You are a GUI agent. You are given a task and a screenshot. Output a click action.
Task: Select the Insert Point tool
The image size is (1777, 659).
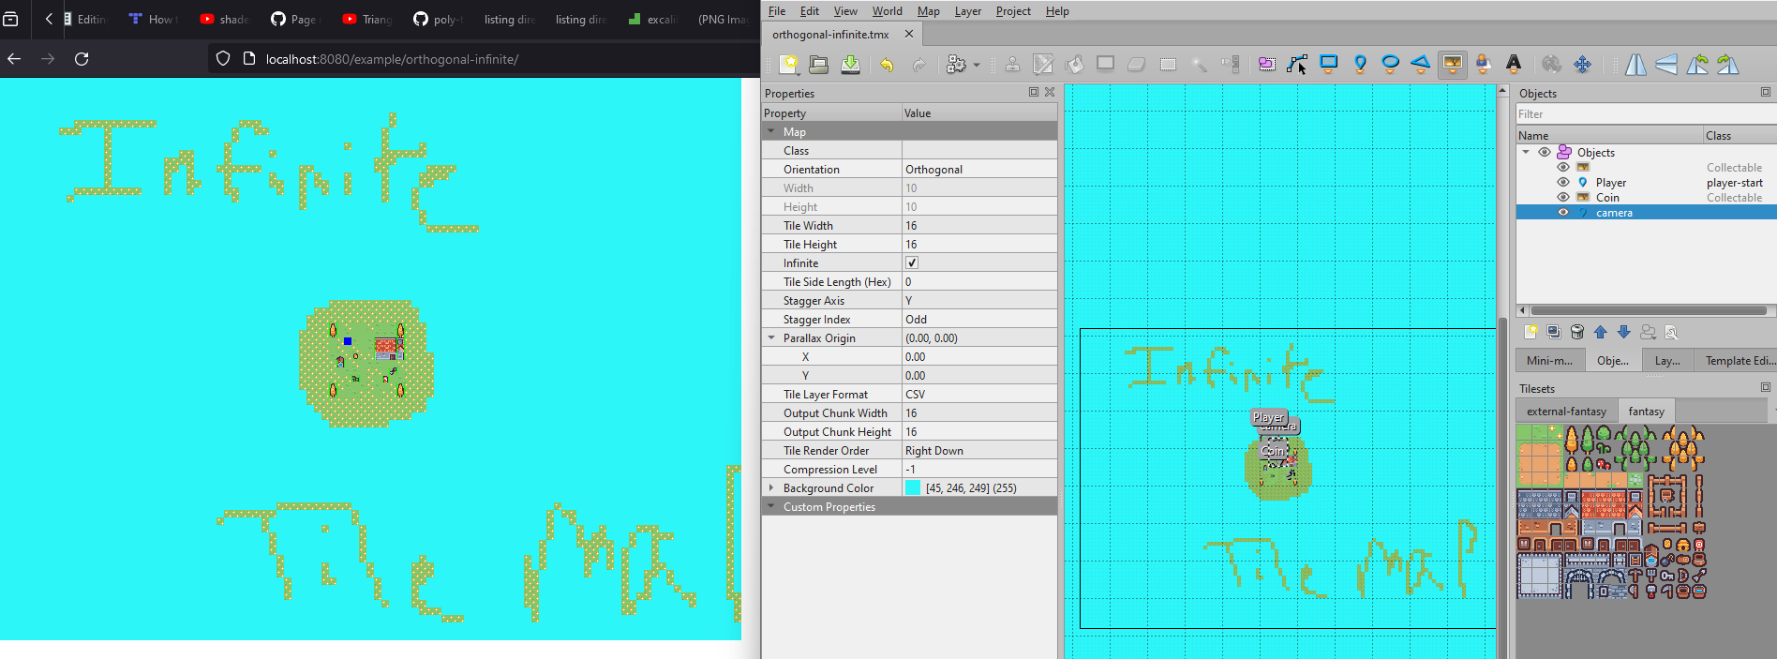[1360, 64]
